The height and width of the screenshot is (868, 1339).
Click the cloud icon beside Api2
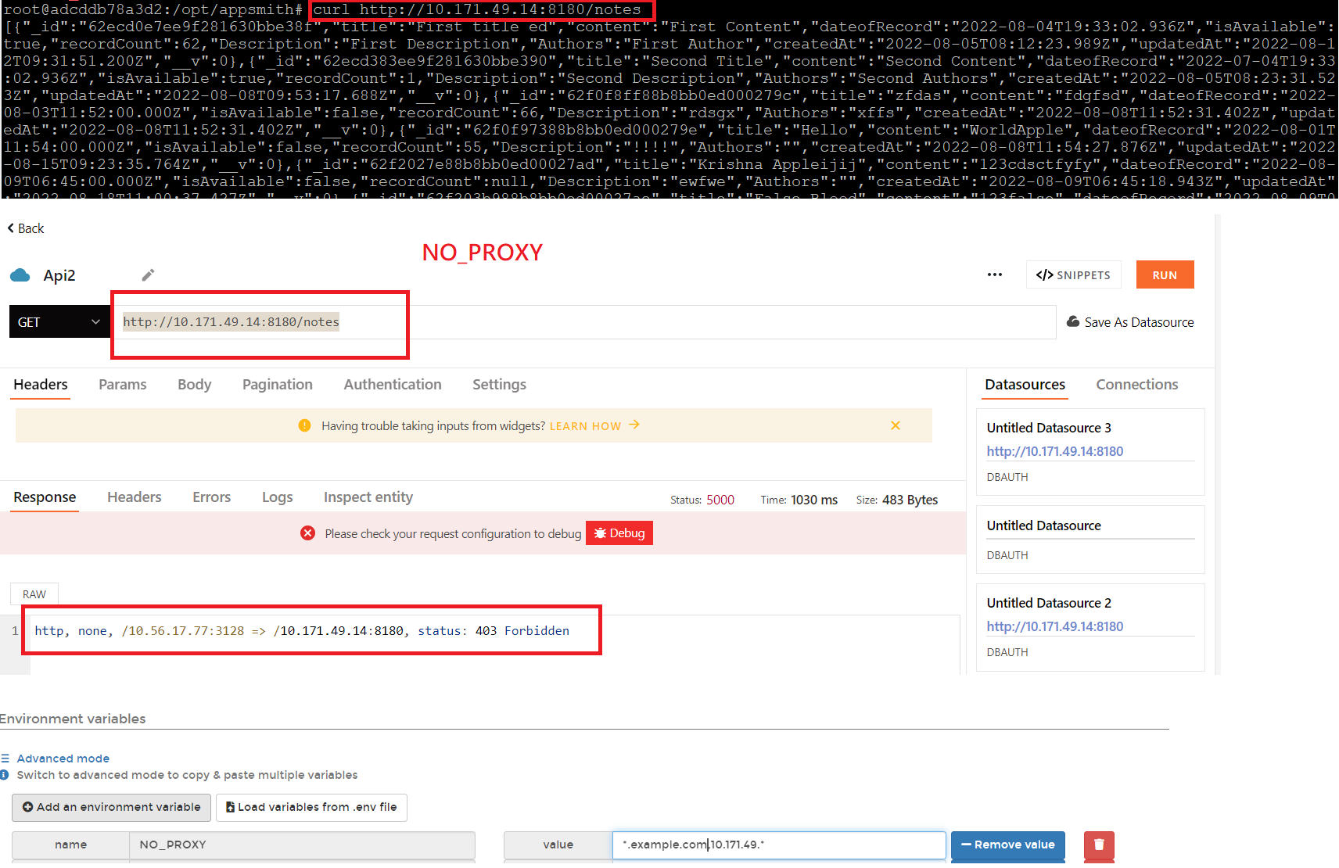pyautogui.click(x=20, y=275)
